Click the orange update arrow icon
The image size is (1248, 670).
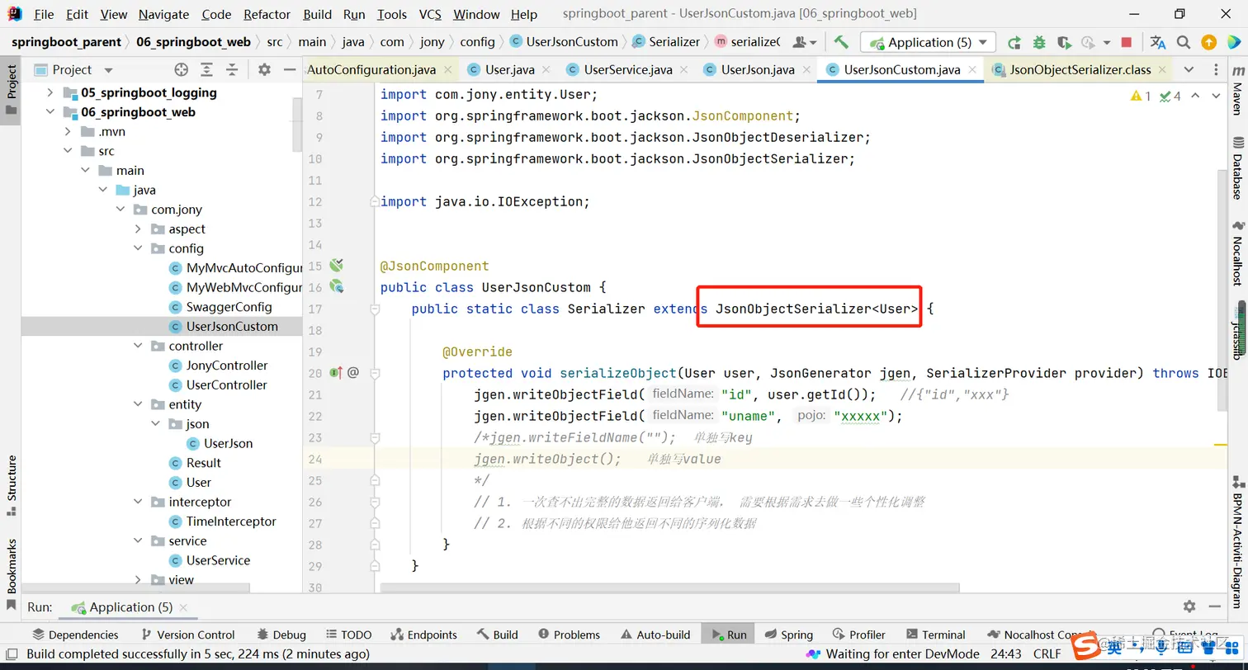[x=1208, y=42]
